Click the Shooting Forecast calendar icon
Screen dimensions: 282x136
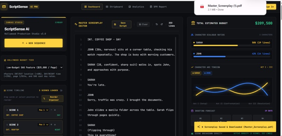tap(192, 111)
